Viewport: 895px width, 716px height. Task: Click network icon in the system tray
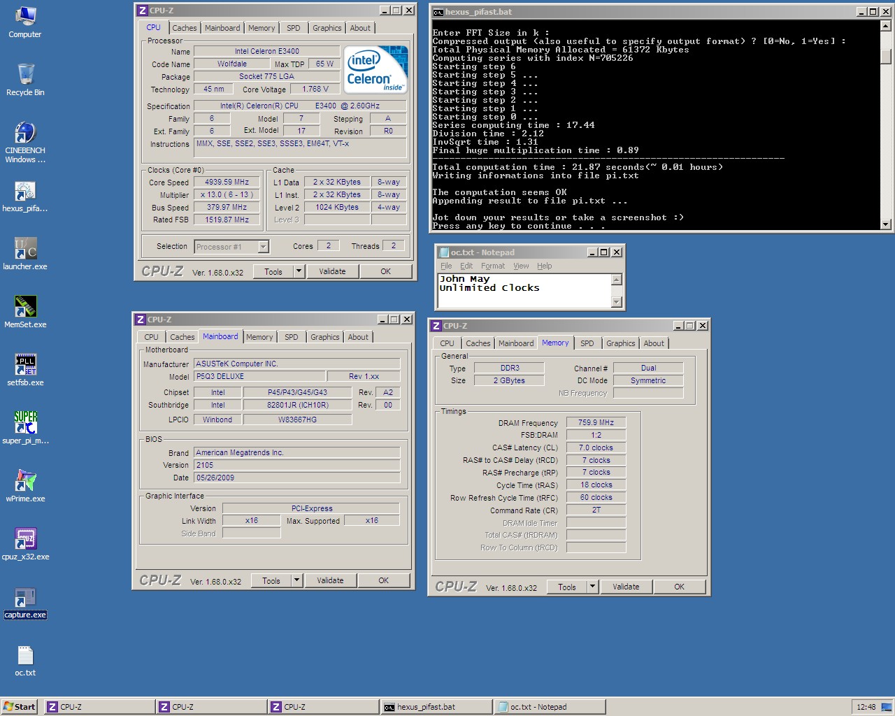(886, 707)
